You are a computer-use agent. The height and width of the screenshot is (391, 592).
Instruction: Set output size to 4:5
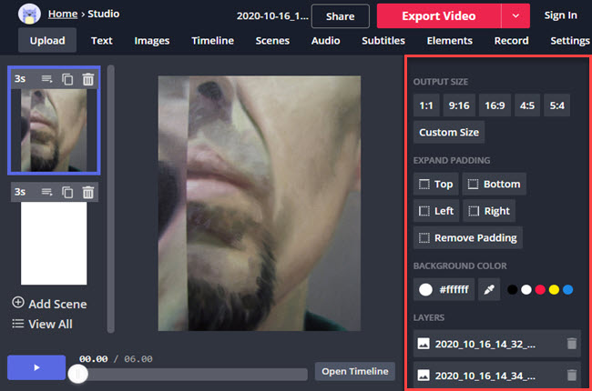527,105
